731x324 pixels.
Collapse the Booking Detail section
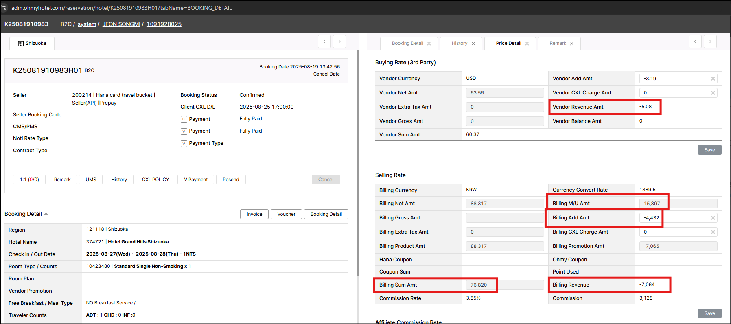click(46, 214)
